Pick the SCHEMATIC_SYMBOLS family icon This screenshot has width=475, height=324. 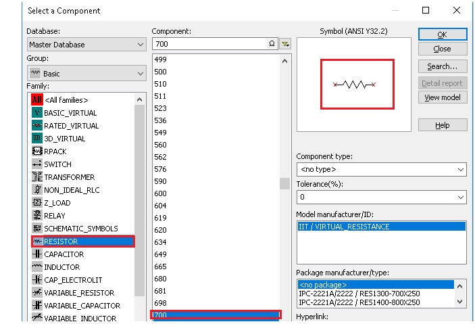pos(37,228)
